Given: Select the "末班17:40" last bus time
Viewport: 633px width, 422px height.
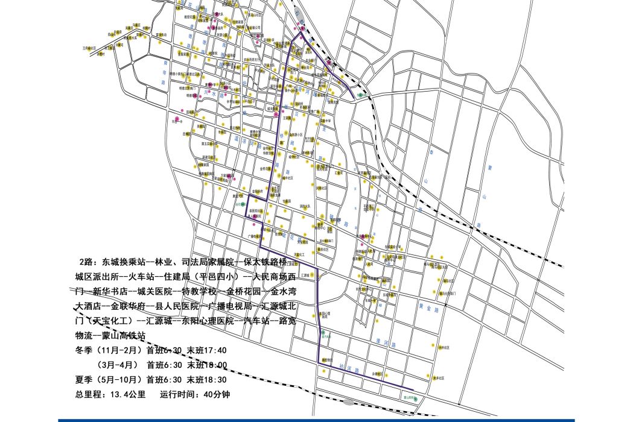Looking at the screenshot, I should [x=207, y=350].
